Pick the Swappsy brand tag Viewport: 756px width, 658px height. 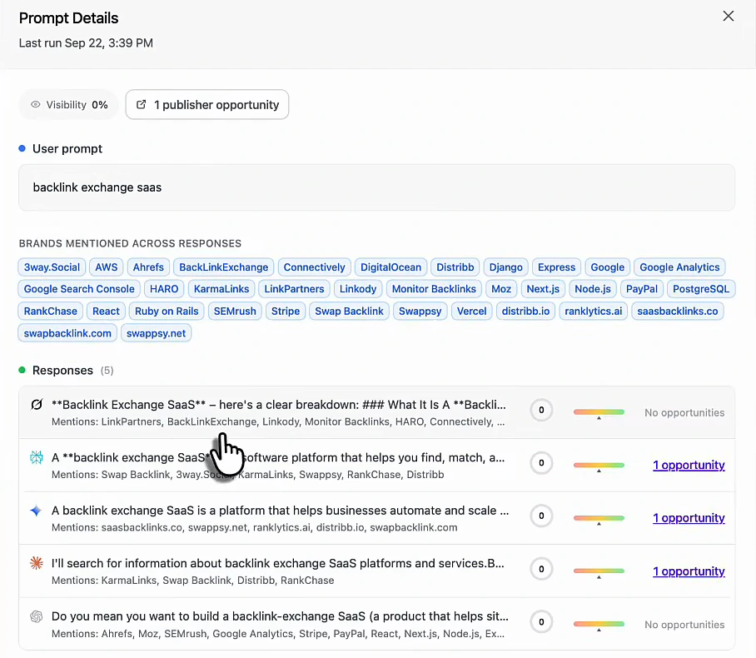[420, 312]
